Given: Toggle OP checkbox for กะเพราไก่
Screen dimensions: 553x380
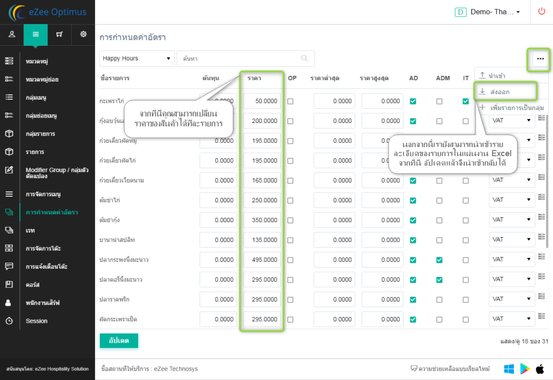Looking at the screenshot, I should click(290, 101).
